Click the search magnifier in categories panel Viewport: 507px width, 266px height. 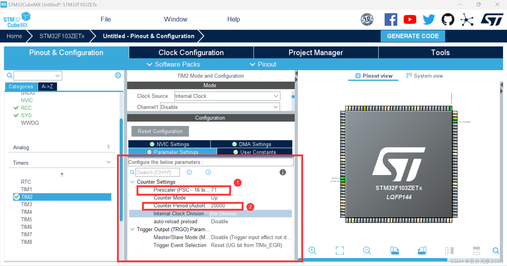click(10, 76)
